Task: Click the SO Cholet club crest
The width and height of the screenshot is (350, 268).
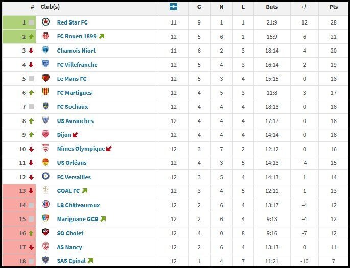Action: coord(46,233)
